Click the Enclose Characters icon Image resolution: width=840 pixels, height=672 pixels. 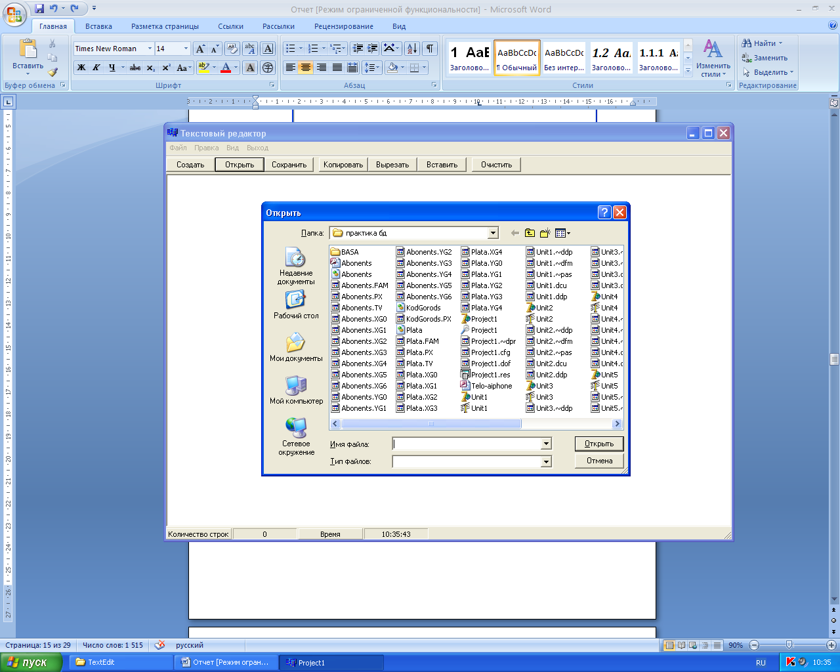[x=268, y=68]
